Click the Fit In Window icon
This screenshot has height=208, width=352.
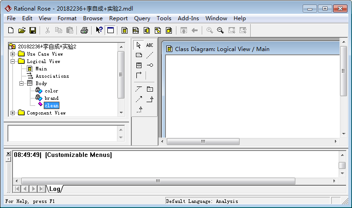pyautogui.click(x=232, y=30)
